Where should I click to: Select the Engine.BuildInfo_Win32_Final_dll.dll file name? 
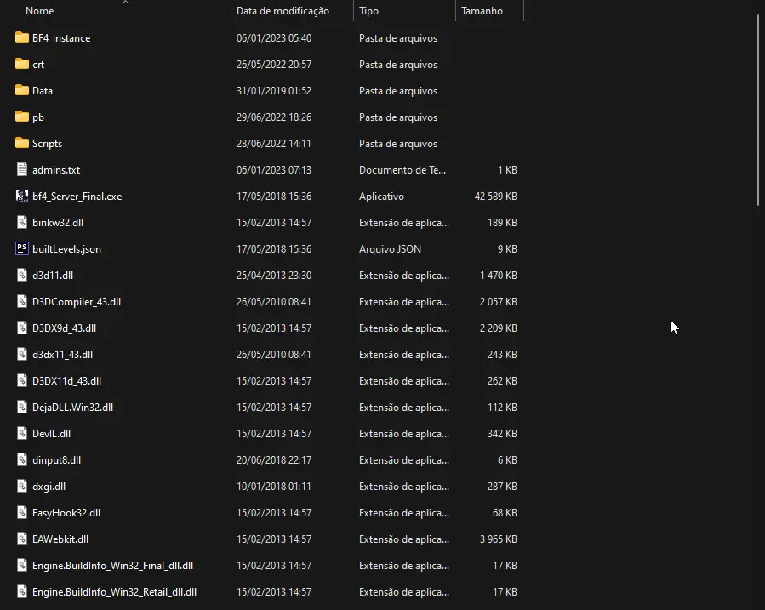pyautogui.click(x=112, y=565)
